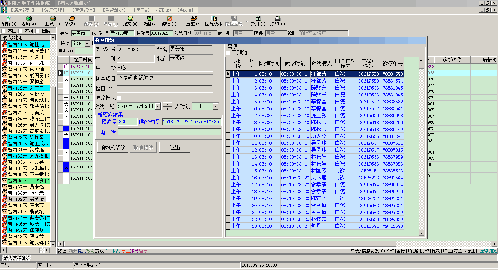Click the 打印 print toolbar icon

277,19
